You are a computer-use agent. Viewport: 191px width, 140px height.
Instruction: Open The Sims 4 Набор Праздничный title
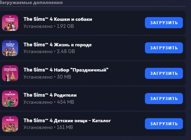pos(66,70)
